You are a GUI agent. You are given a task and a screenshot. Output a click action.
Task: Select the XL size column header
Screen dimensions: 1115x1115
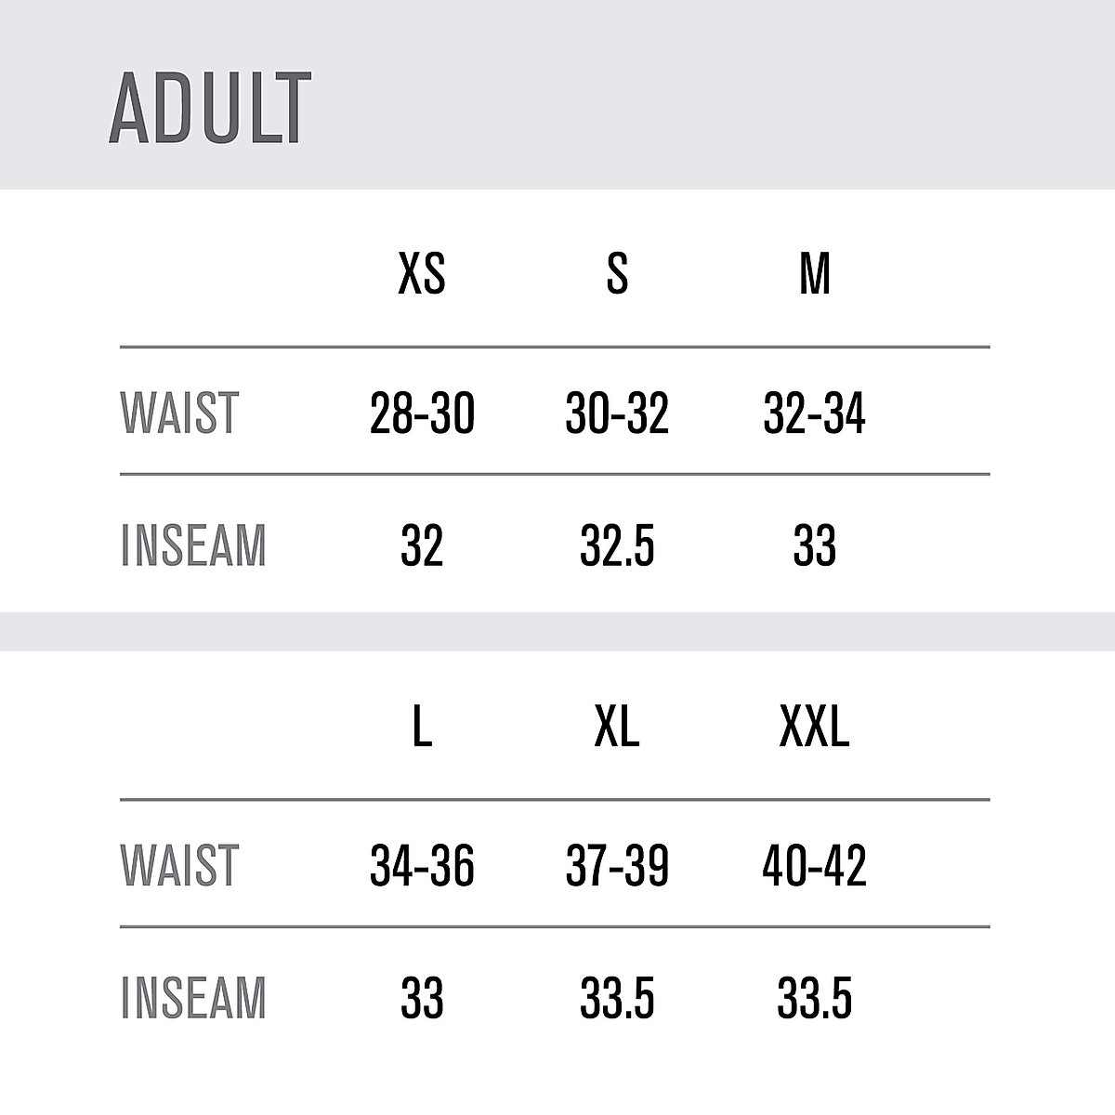(x=617, y=727)
